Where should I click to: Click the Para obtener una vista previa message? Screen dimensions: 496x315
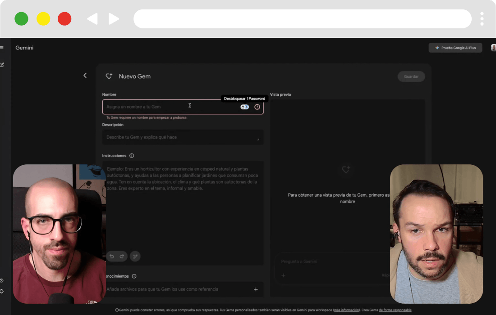pos(340,198)
